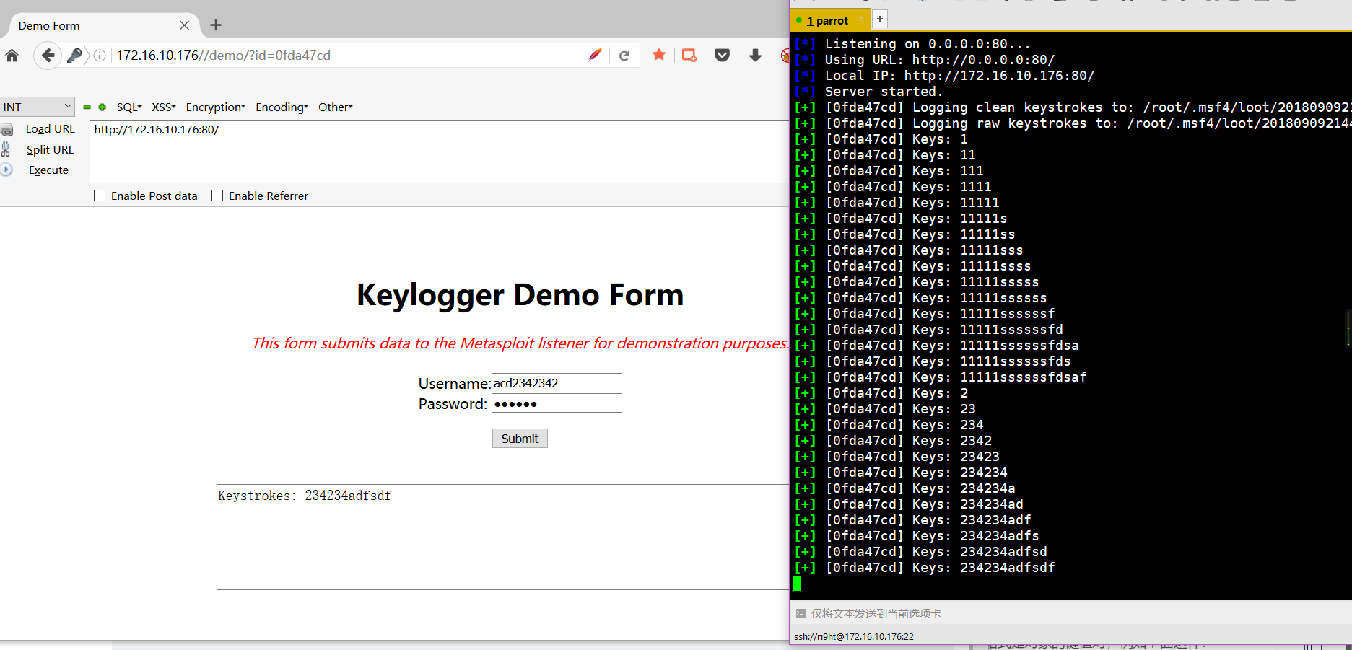The width and height of the screenshot is (1352, 650).
Task: Open the INT type dropdown
Action: coord(38,107)
